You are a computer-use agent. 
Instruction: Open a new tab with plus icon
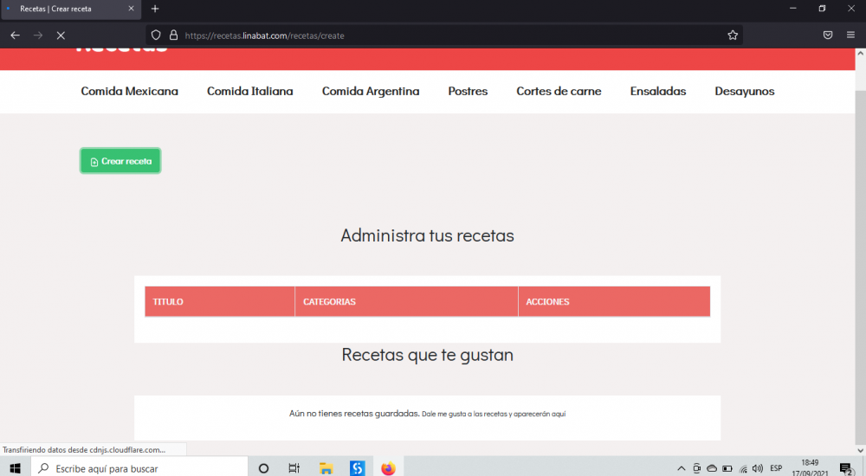pos(155,9)
